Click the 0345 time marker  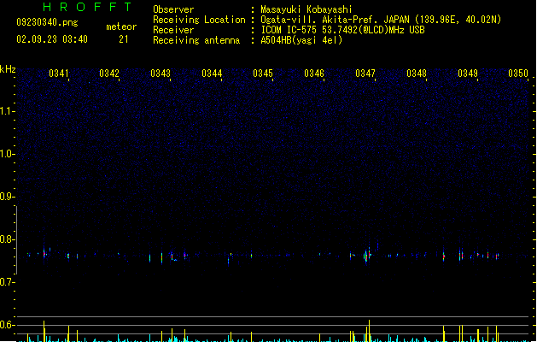[x=263, y=74]
